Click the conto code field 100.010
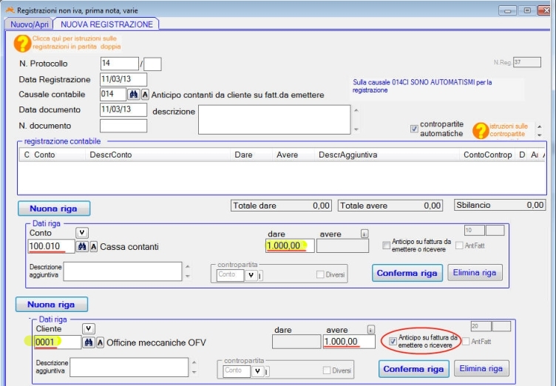Image resolution: width=556 pixels, height=386 pixels. pyautogui.click(x=52, y=246)
